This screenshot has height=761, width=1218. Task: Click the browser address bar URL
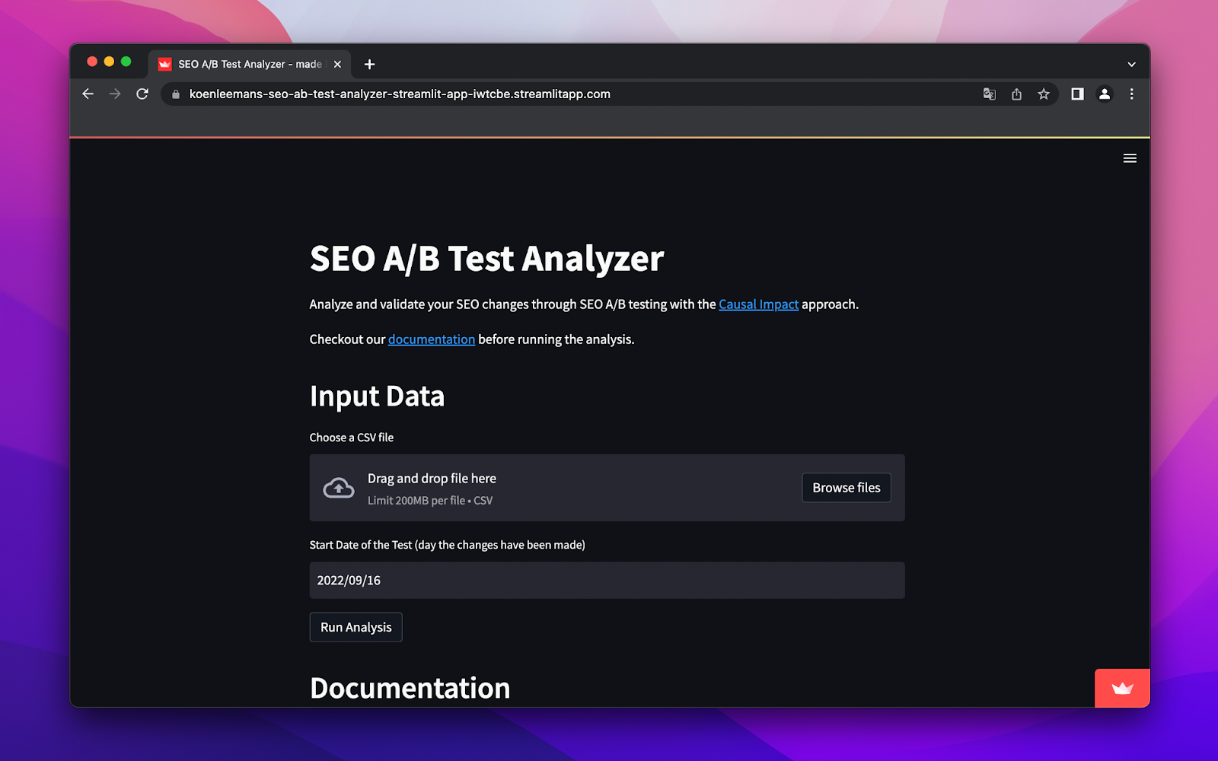click(400, 94)
